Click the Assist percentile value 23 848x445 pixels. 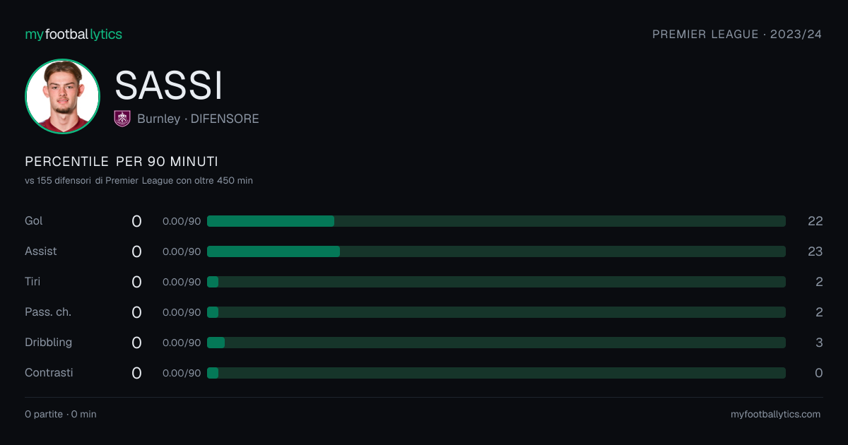[x=815, y=251]
